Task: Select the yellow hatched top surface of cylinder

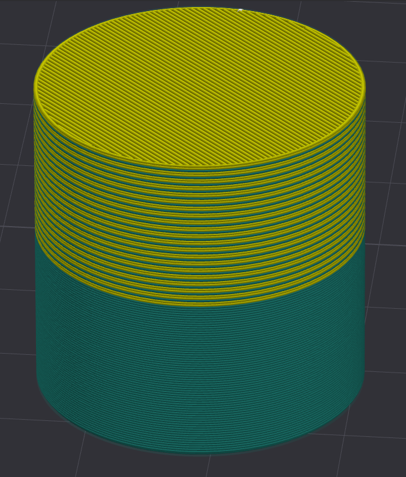Action: tap(199, 87)
